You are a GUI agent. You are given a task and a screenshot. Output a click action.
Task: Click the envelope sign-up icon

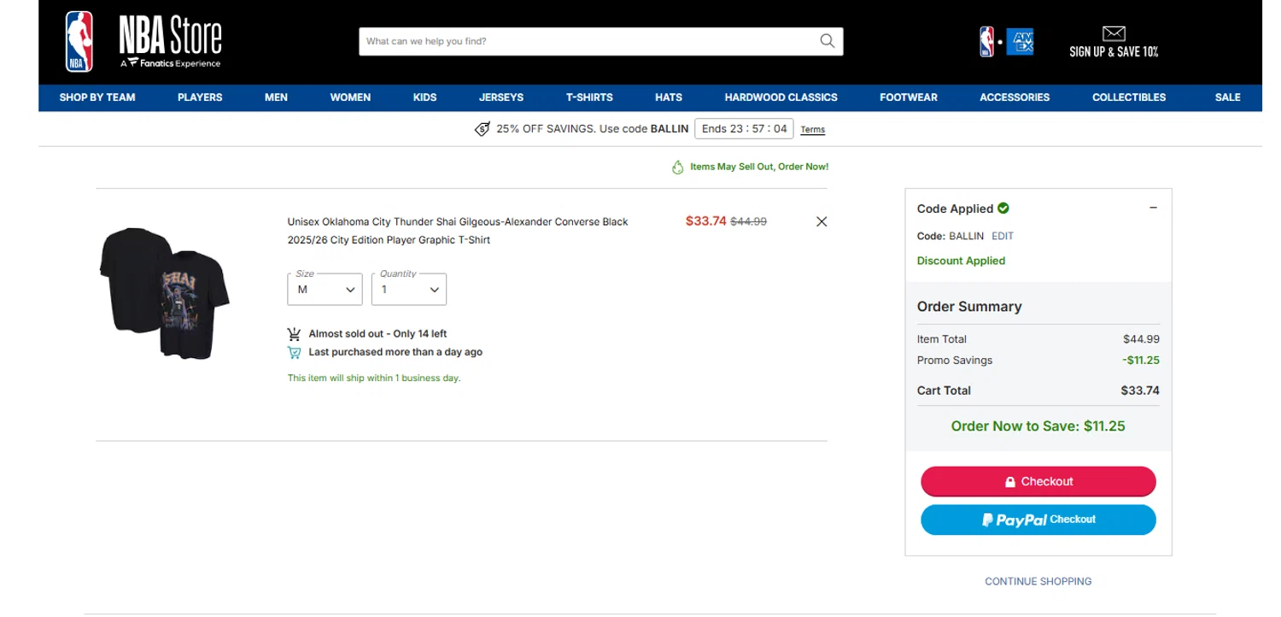pos(1114,34)
